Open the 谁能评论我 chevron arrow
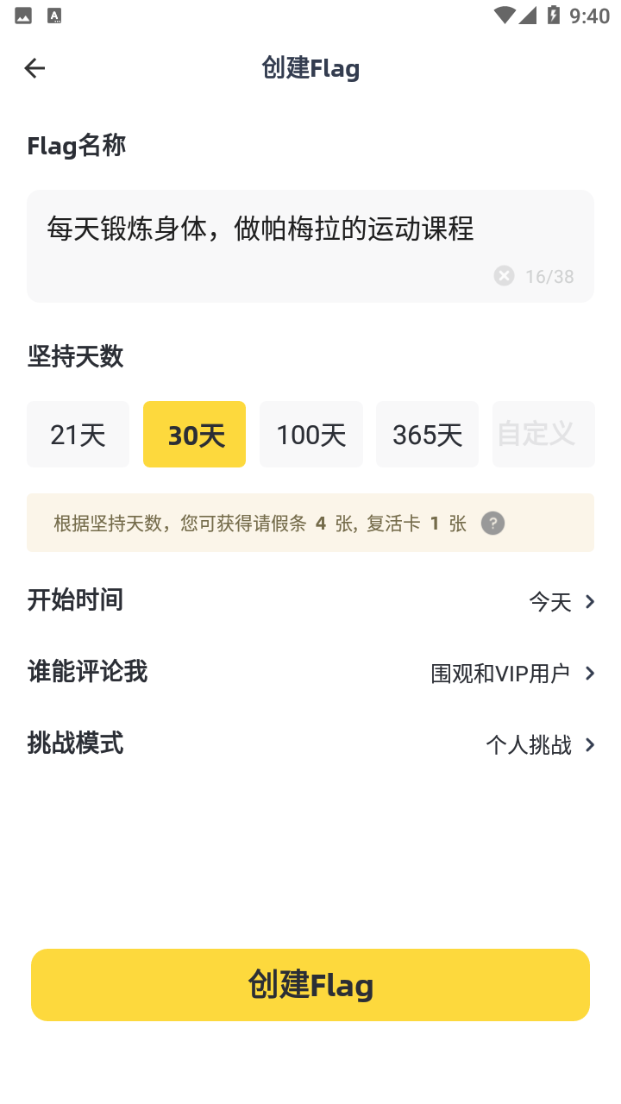Viewport: 621px width, 1104px height. coord(590,674)
